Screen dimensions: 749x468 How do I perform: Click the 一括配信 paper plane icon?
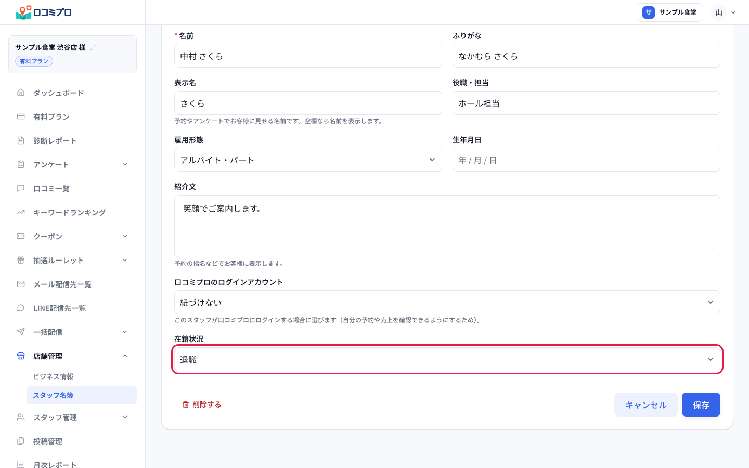click(21, 332)
